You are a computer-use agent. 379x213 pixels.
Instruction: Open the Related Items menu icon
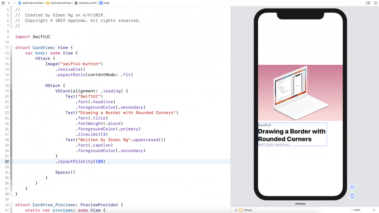2,3
